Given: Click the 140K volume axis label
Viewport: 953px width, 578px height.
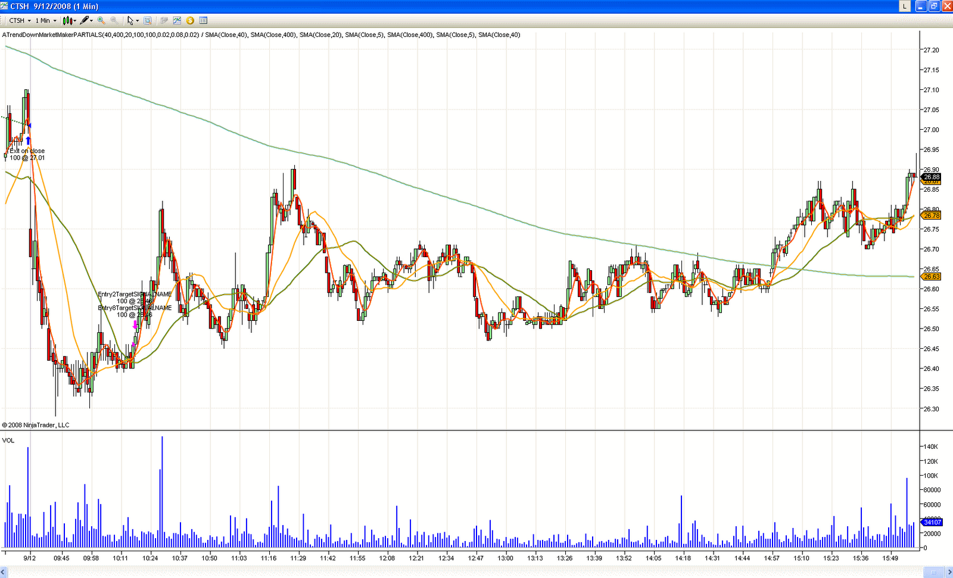Looking at the screenshot, I should coord(930,446).
